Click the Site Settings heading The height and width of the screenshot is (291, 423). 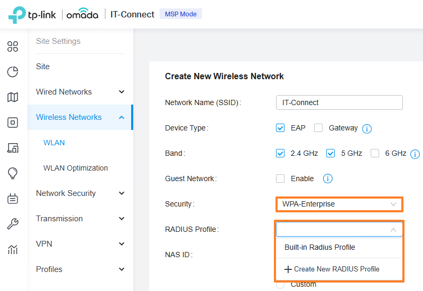[x=58, y=41]
